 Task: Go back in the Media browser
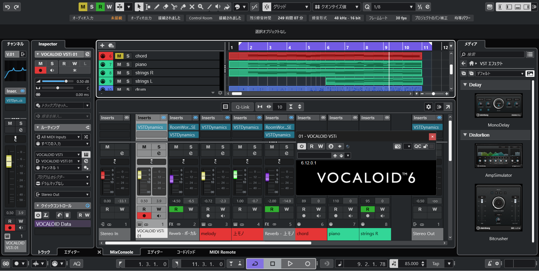pos(463,63)
